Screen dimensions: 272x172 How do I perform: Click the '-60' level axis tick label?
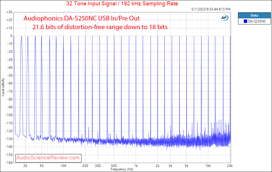click(10, 83)
